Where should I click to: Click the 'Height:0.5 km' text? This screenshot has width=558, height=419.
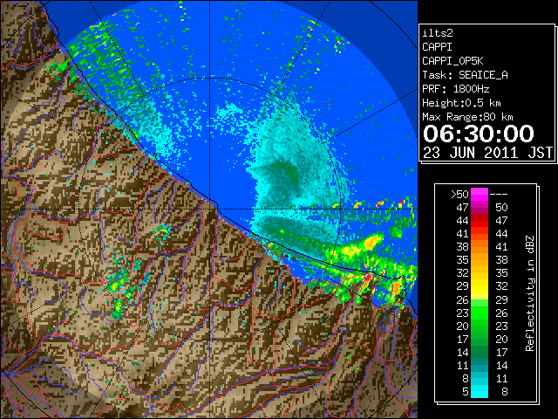point(461,103)
